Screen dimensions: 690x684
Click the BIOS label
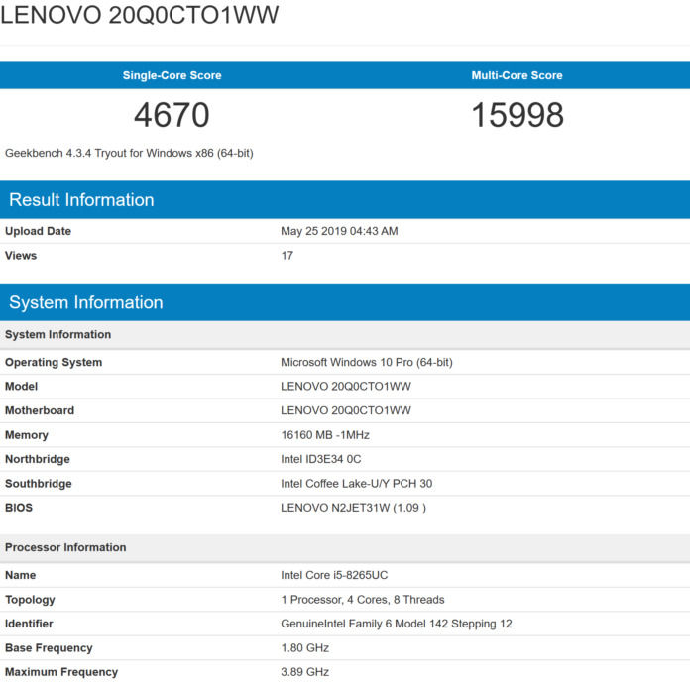tap(19, 508)
